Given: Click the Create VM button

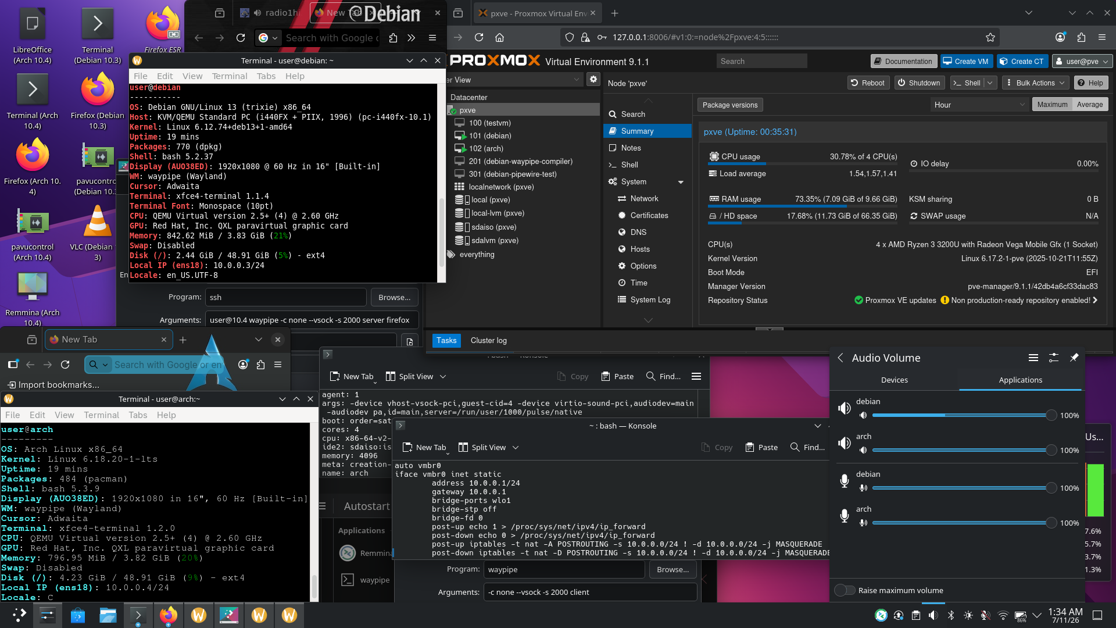Looking at the screenshot, I should point(965,61).
